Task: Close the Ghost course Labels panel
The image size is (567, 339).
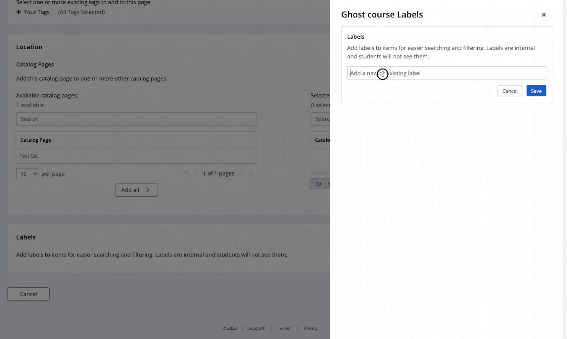Action: click(544, 15)
